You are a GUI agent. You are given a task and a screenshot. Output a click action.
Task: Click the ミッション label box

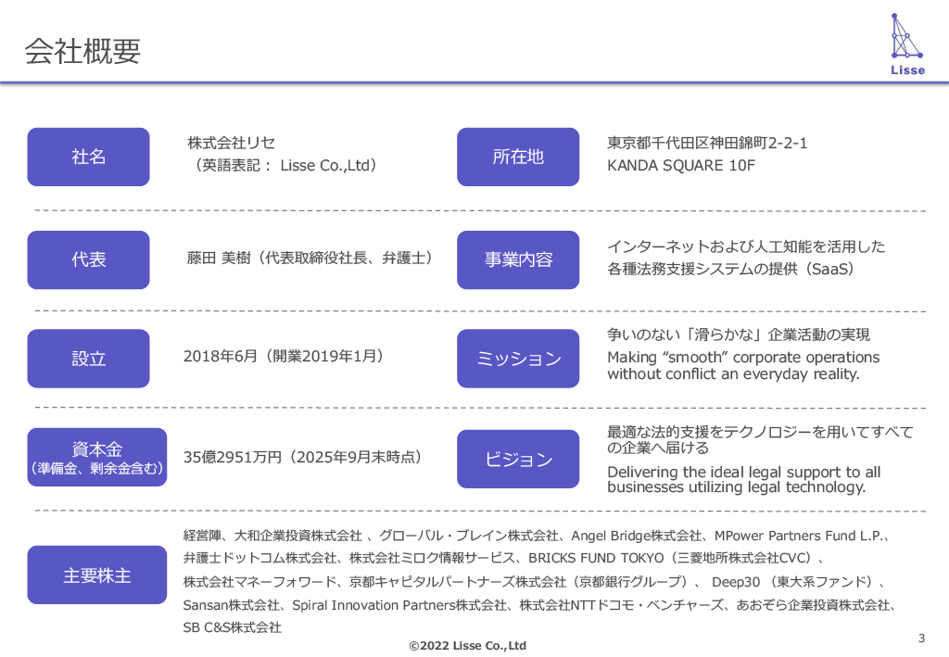click(x=517, y=359)
